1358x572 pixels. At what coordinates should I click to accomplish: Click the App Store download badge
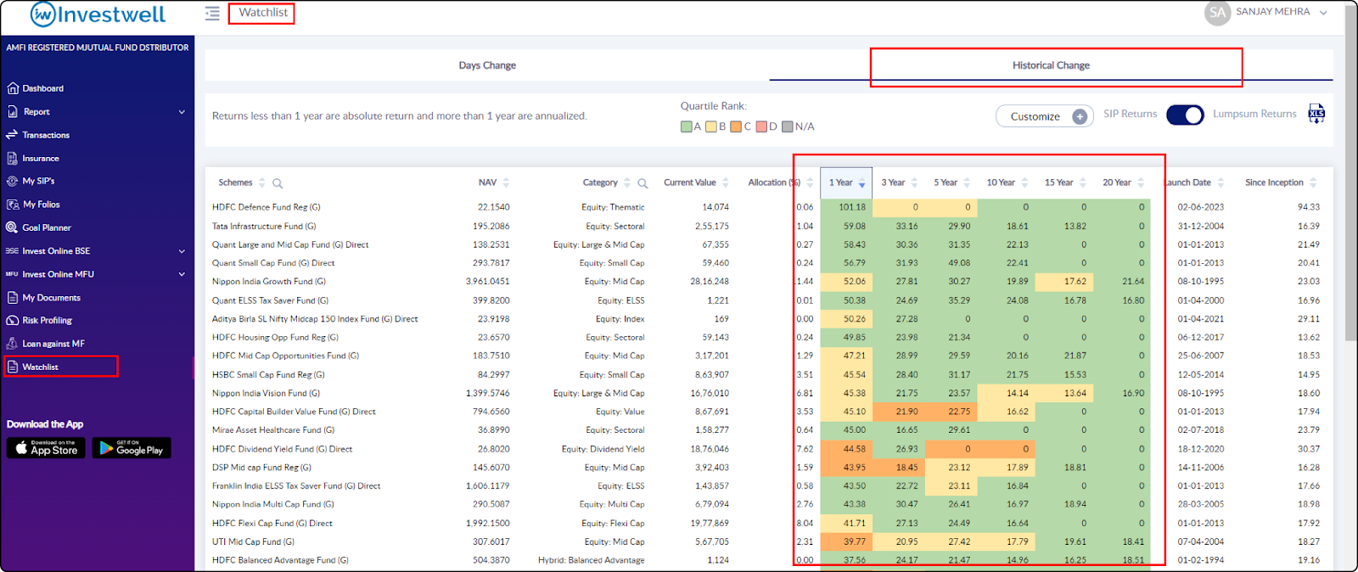(x=46, y=448)
